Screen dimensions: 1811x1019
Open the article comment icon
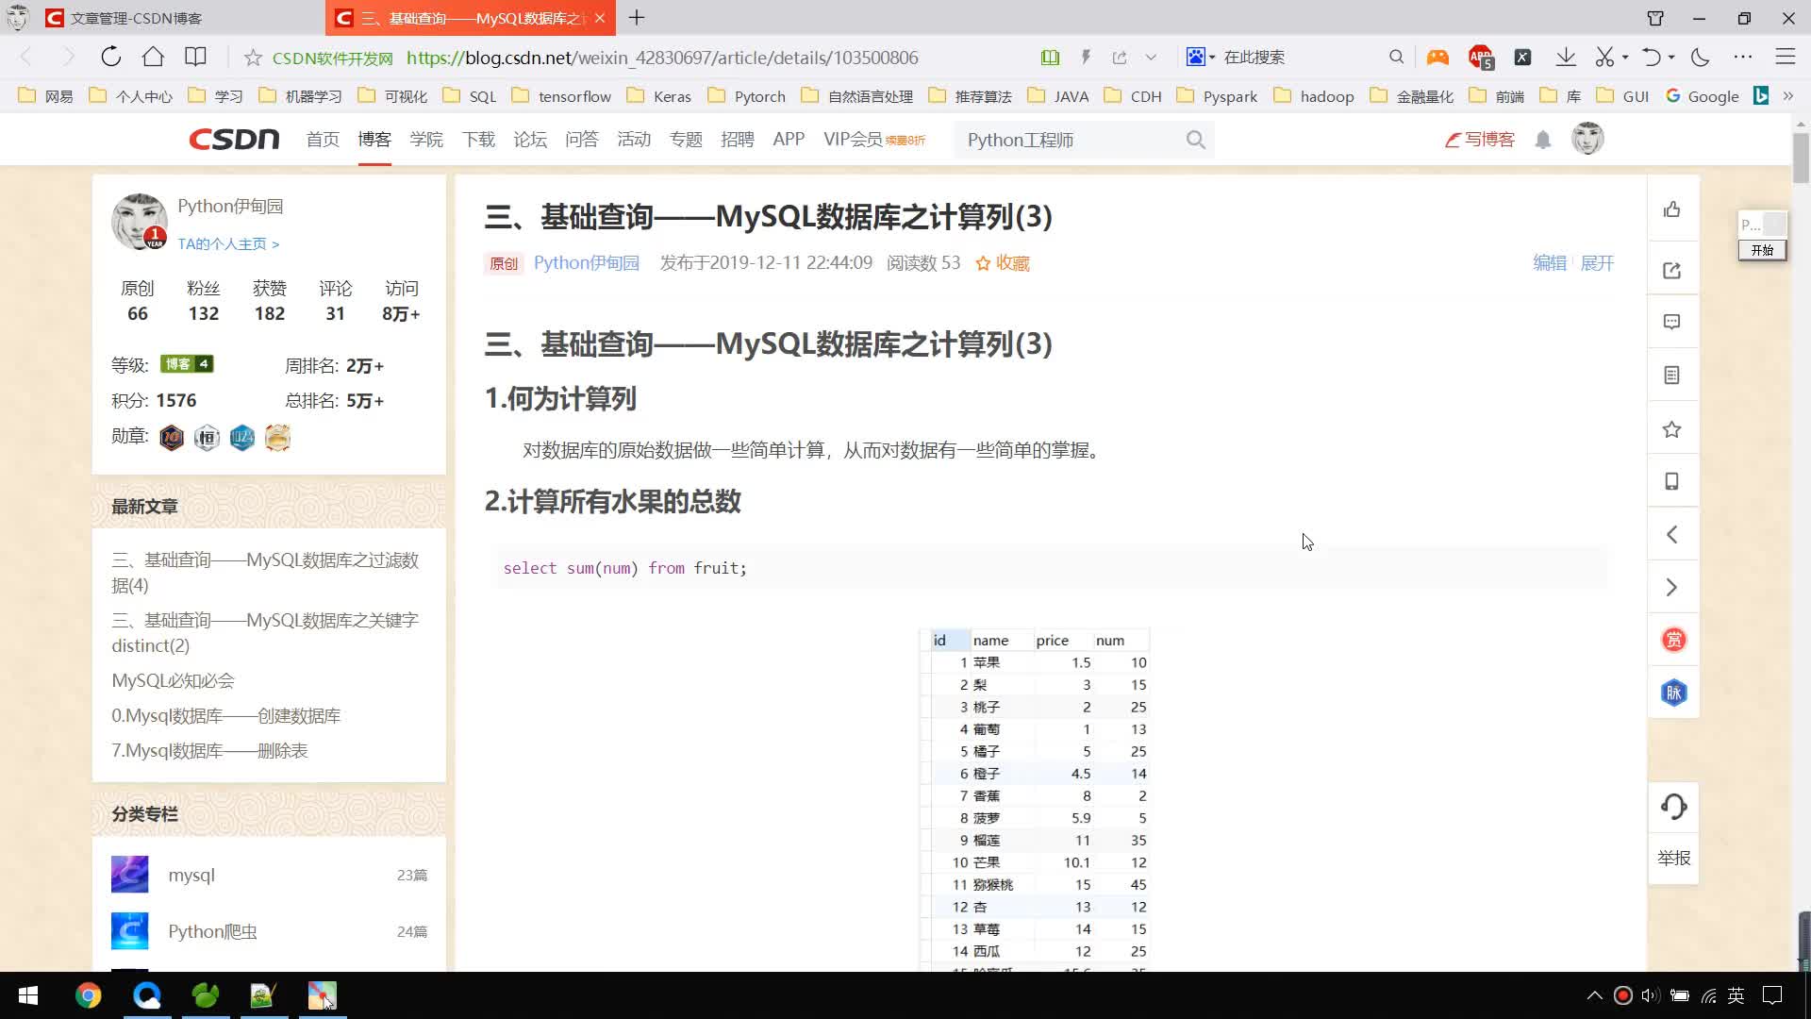(1671, 323)
